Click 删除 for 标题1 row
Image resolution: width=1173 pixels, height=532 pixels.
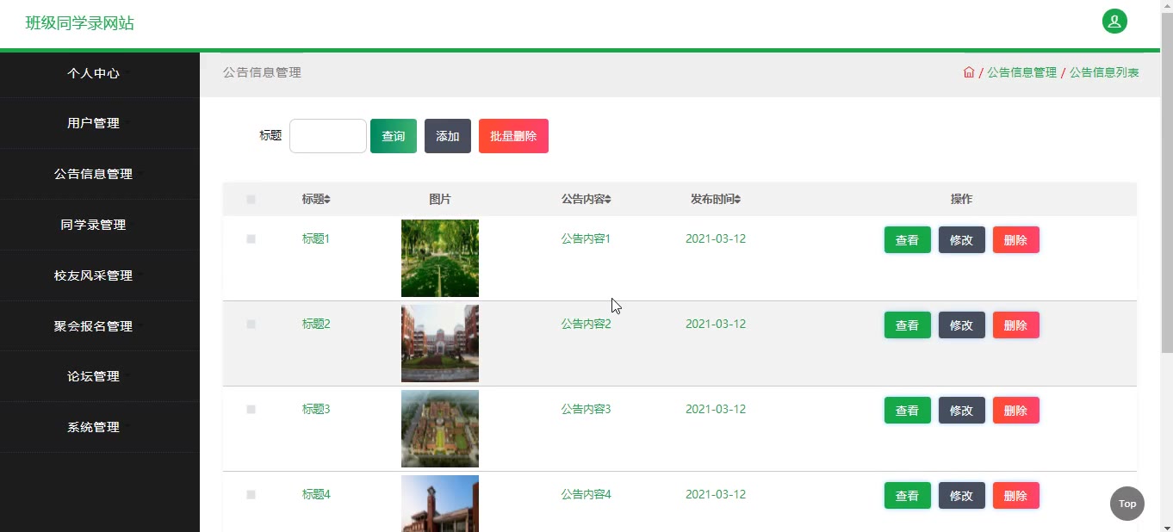[1016, 240]
